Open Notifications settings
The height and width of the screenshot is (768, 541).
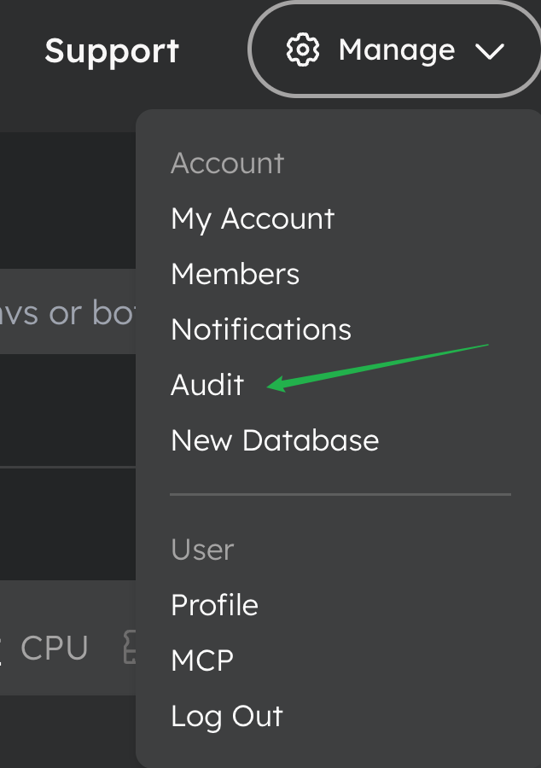click(x=261, y=329)
